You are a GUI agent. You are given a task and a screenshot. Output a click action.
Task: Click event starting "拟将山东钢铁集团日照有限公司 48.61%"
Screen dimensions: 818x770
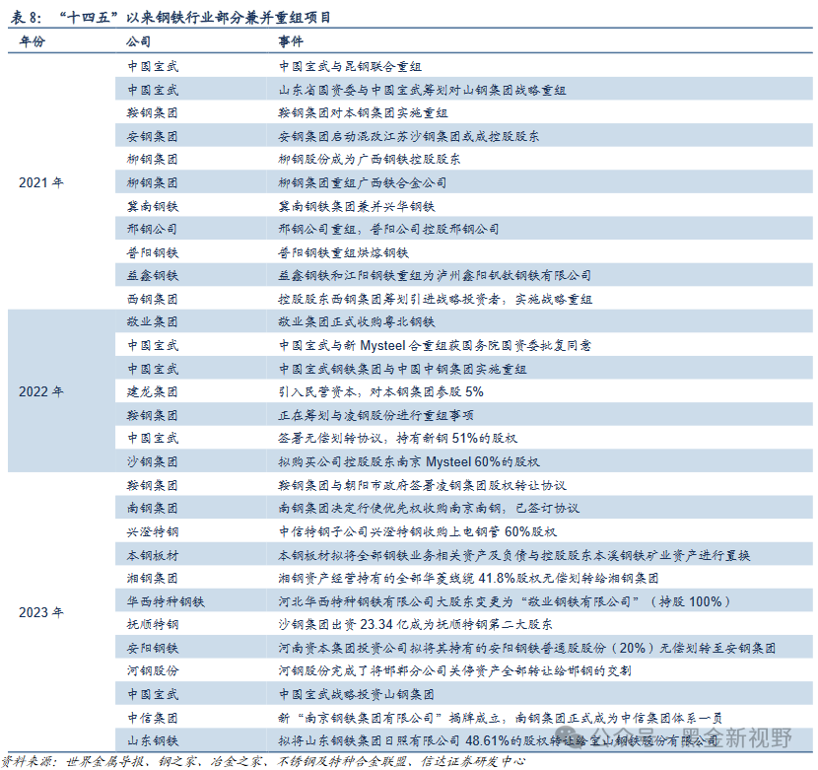499,740
